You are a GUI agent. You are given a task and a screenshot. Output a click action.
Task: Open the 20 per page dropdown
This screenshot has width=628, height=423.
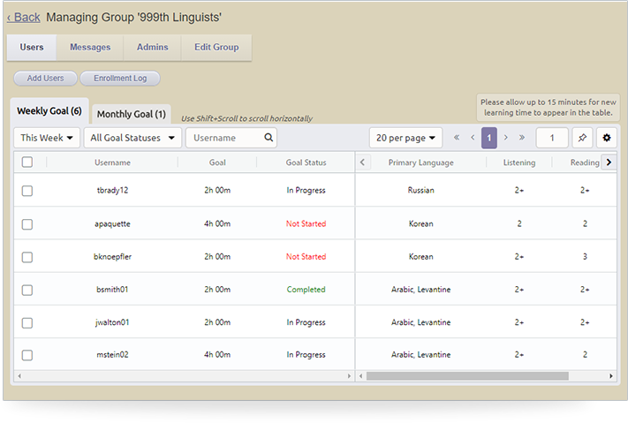tap(405, 138)
